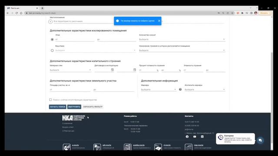The width and height of the screenshot is (278, 156).
Task: Click the Этажность строения 'до' field
Action: (215, 70)
